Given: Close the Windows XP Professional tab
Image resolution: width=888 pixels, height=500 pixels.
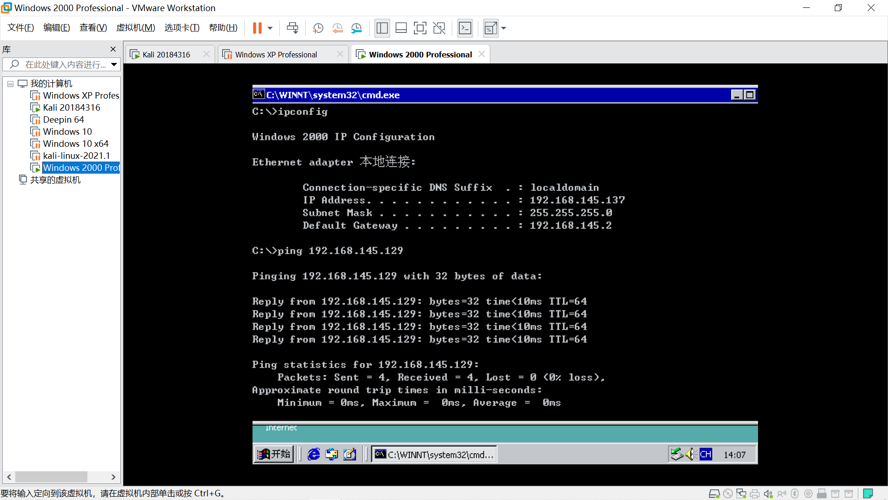Looking at the screenshot, I should click(340, 54).
